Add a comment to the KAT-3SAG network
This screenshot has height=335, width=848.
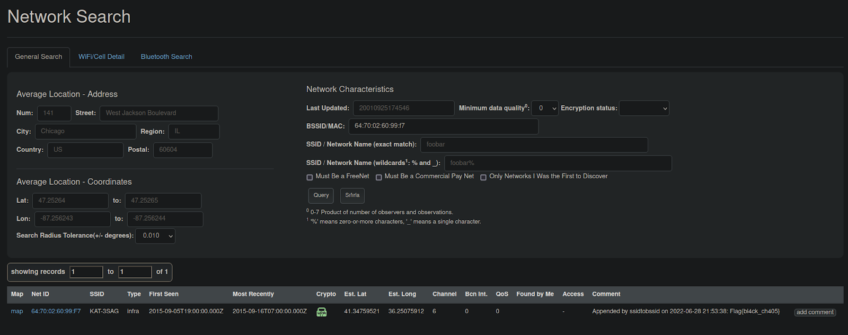click(815, 312)
